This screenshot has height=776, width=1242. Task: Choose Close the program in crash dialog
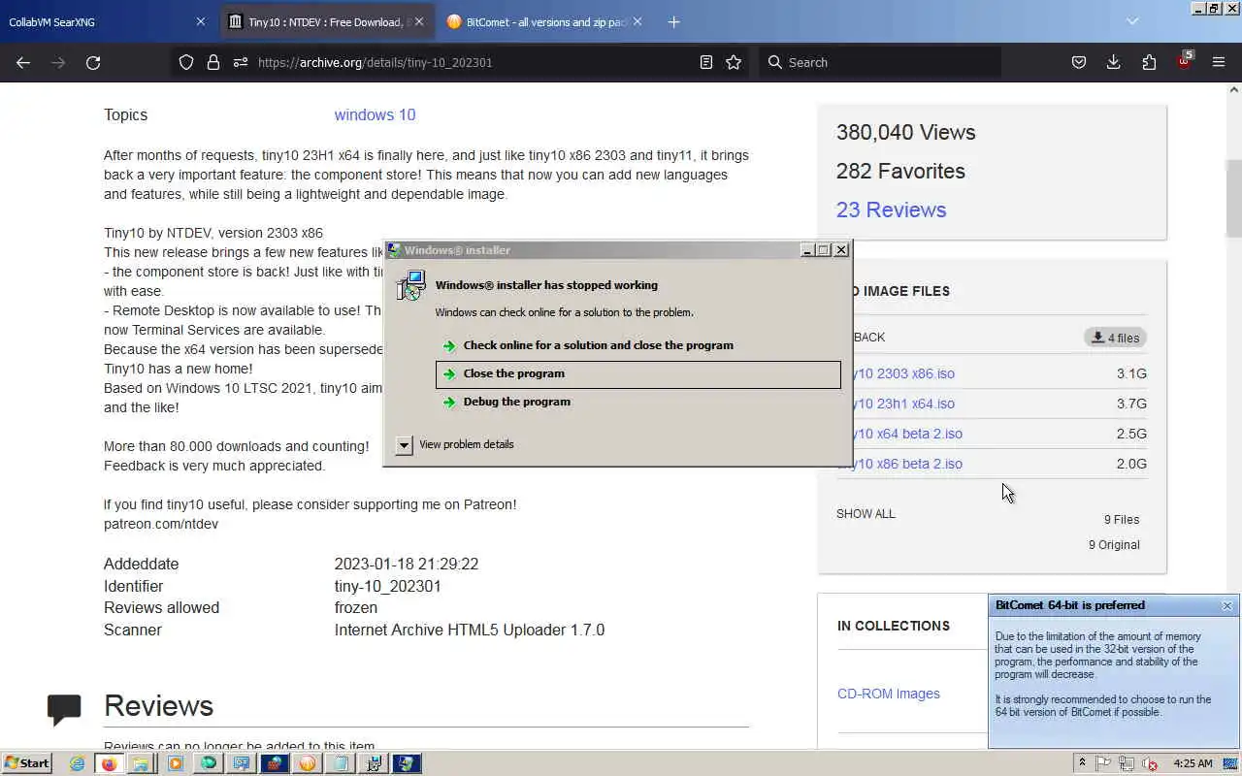638,373
